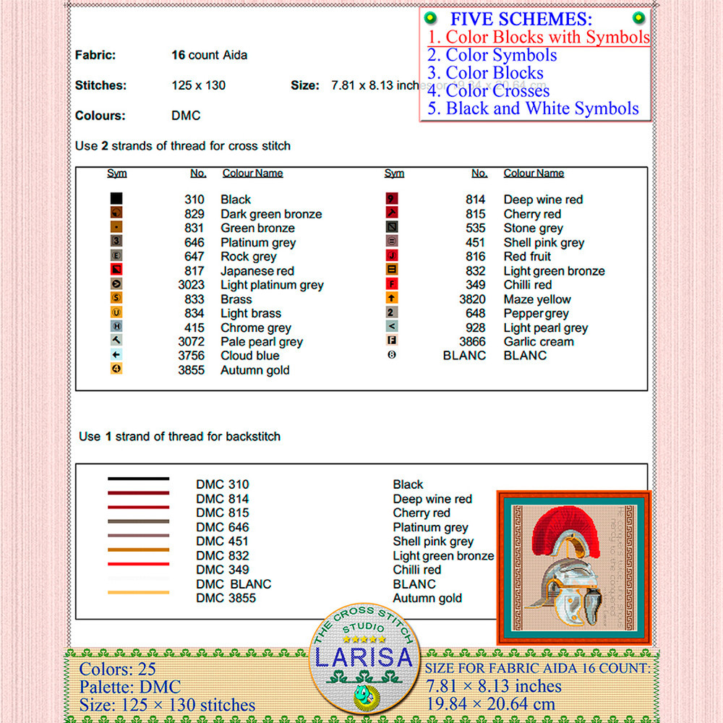723x723 pixels.
Task: Pick the 'Color Crosses' scheme entry
Action: pyautogui.click(x=488, y=91)
